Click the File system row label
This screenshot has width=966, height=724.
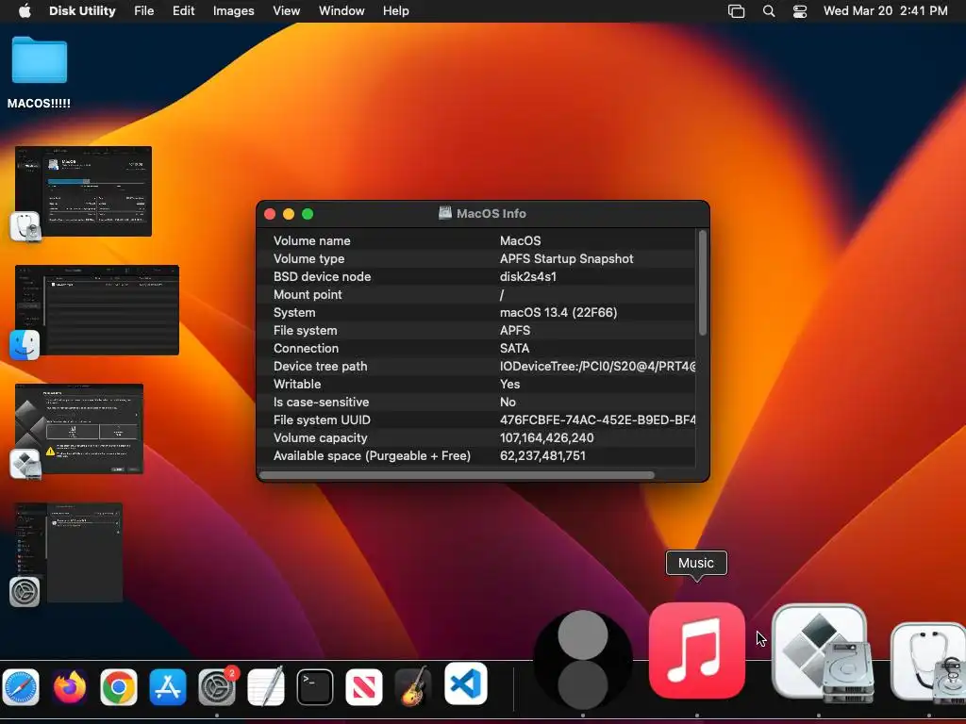coord(305,330)
